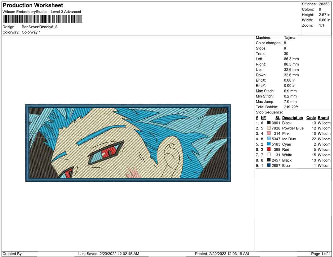
Task: Click the Page 1 of 1 indicator
Action: (321, 254)
